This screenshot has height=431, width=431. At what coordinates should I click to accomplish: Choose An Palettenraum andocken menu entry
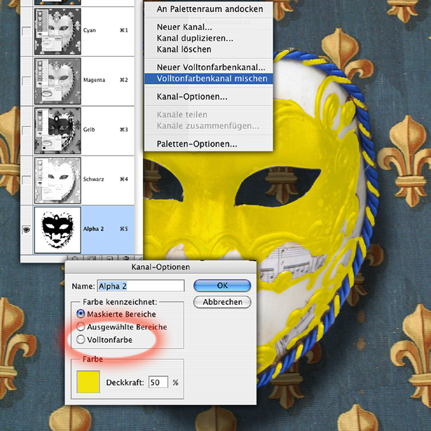[210, 9]
